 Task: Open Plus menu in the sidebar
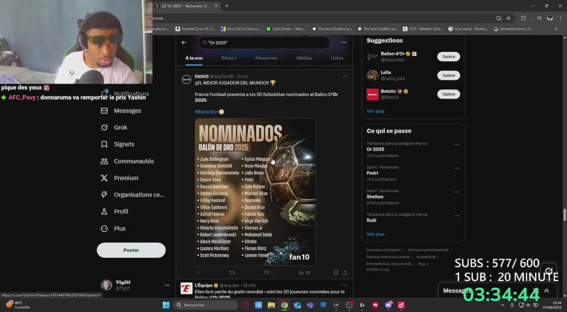pyautogui.click(x=113, y=228)
